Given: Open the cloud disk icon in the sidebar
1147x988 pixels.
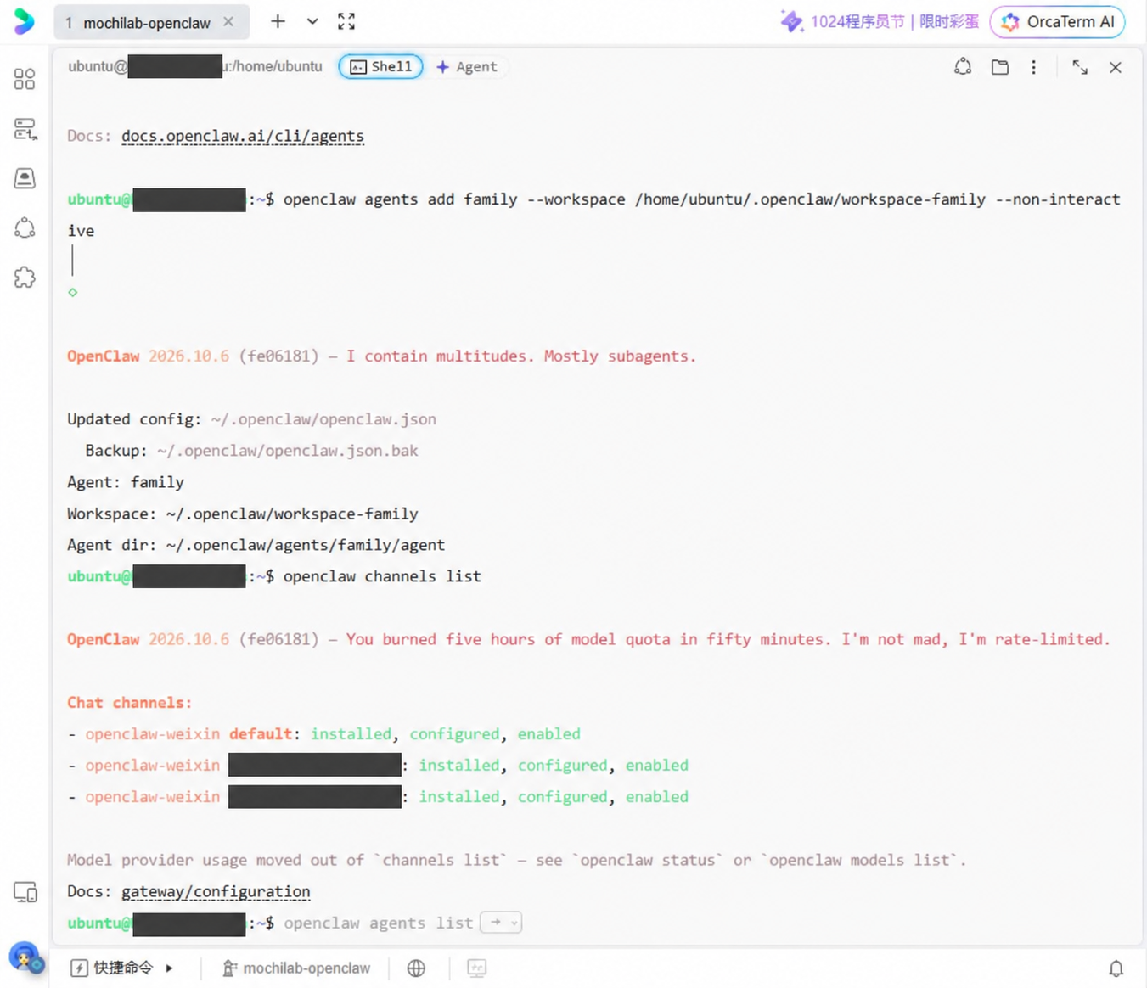Looking at the screenshot, I should (25, 178).
